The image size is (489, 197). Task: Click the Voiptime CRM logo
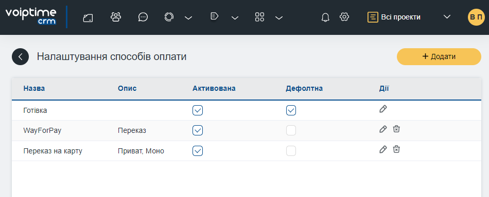coord(30,16)
